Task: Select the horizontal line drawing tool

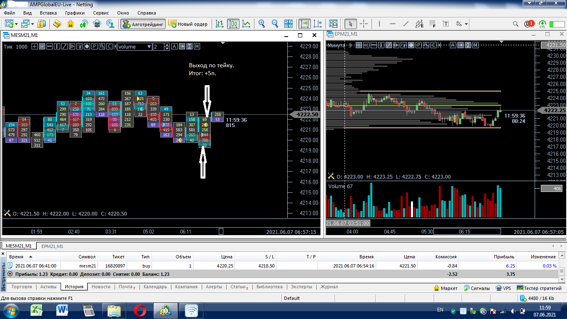Action: coord(393,24)
